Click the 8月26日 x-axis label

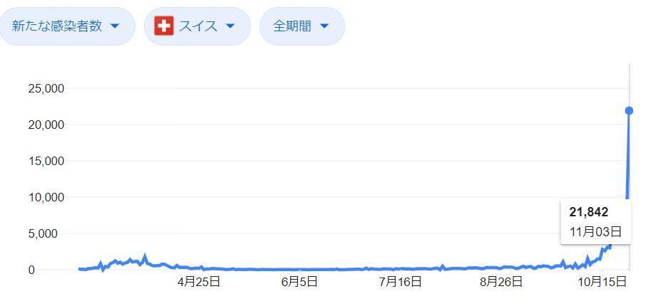[500, 282]
